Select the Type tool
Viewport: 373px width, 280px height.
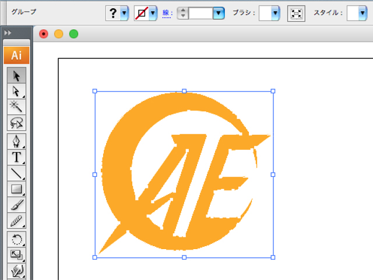click(x=16, y=157)
